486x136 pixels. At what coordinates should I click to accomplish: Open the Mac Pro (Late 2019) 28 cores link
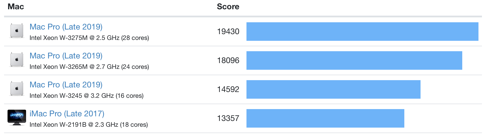pyautogui.click(x=66, y=27)
